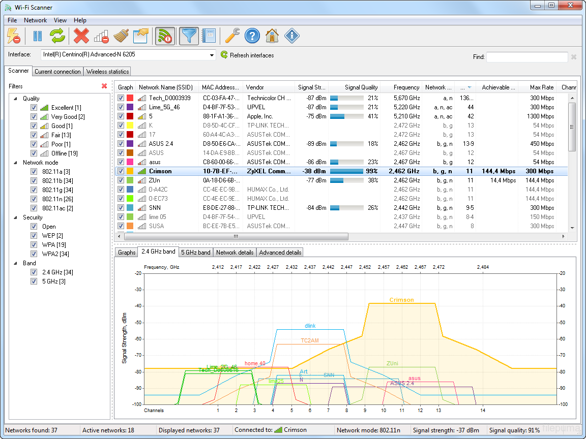Collapse the Network mode filter group
The image size is (586, 439).
point(15,163)
